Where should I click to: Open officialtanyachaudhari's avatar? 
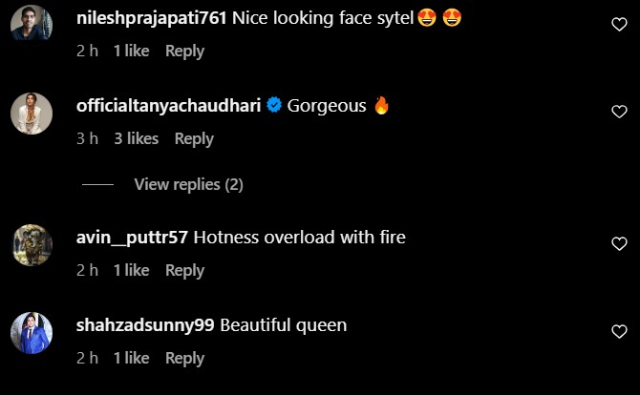click(31, 114)
